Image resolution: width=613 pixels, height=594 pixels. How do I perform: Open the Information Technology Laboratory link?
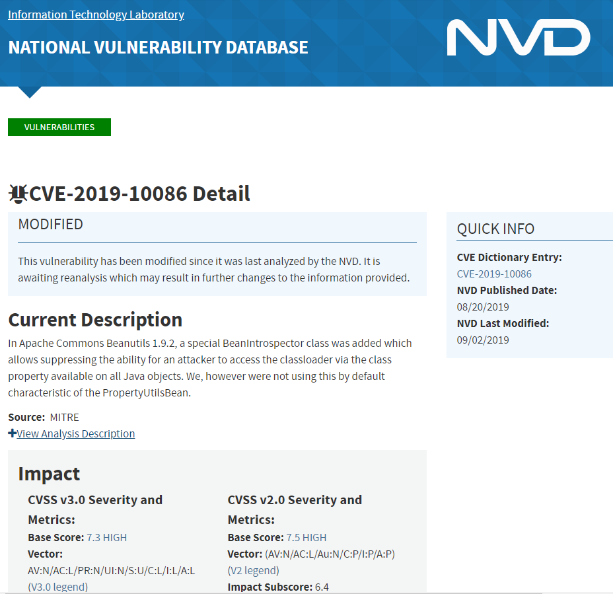pyautogui.click(x=96, y=15)
